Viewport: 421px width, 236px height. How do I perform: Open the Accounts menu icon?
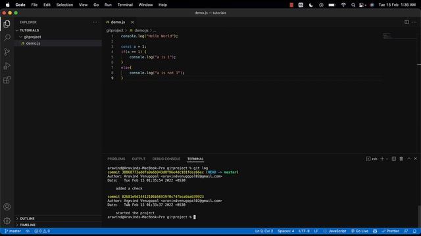(7, 207)
